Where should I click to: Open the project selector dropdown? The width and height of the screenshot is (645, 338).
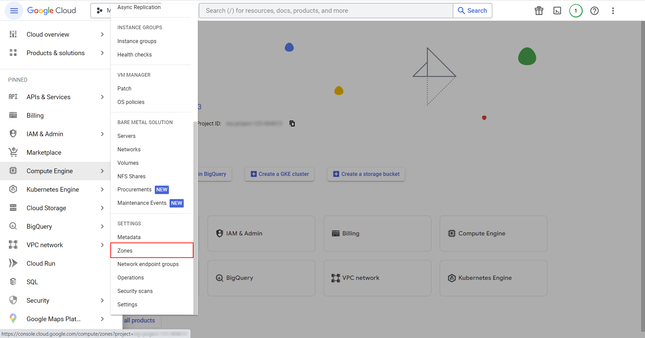[101, 11]
